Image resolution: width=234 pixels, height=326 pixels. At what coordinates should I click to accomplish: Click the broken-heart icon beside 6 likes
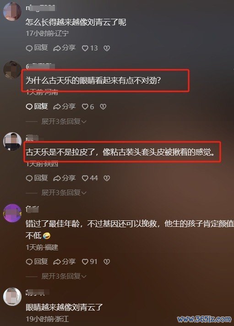[103, 107]
